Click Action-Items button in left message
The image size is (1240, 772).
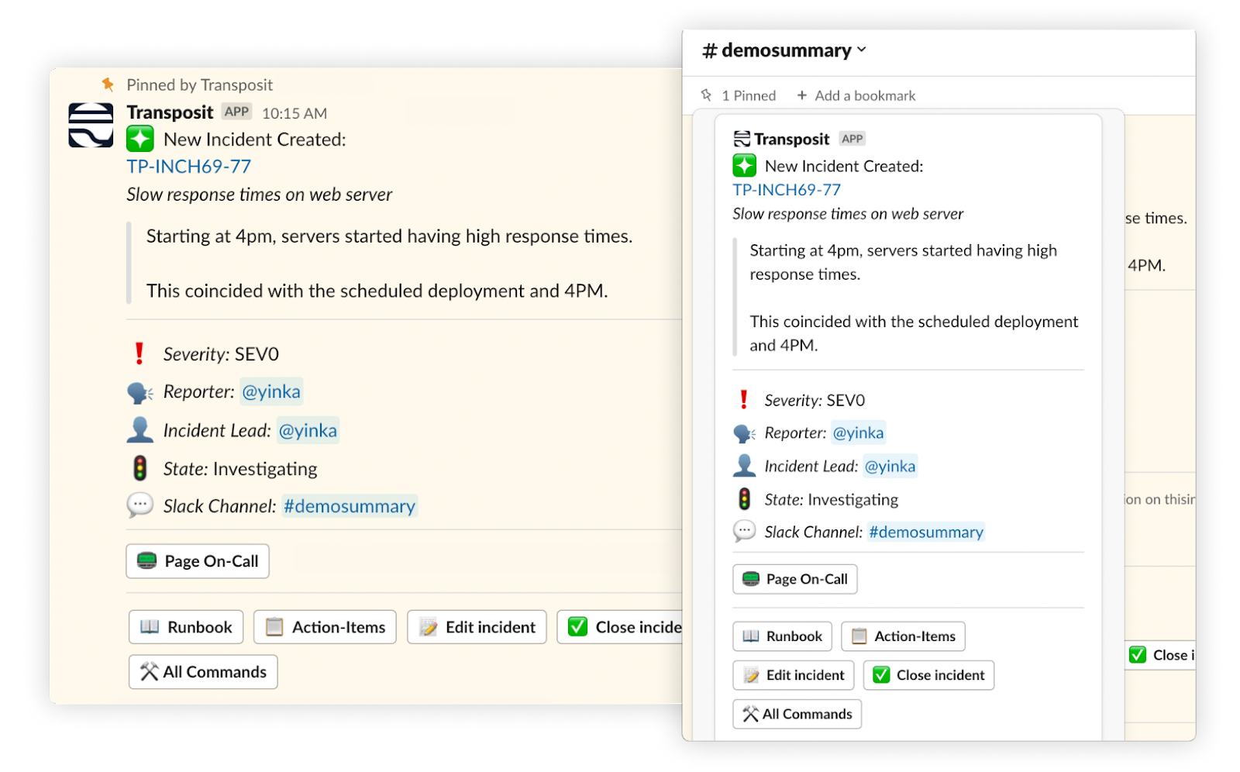[325, 627]
